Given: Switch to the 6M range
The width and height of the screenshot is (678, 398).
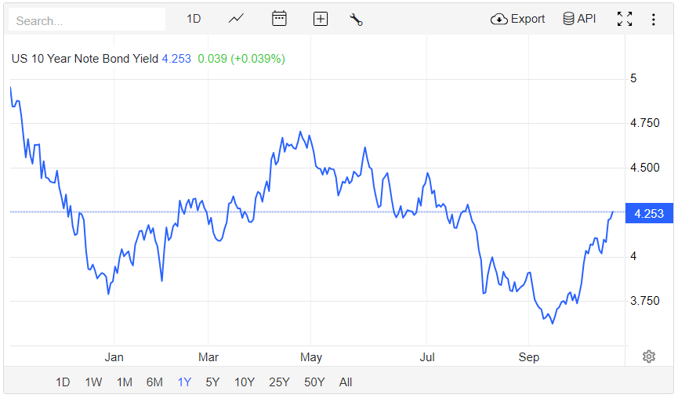Looking at the screenshot, I should point(154,382).
